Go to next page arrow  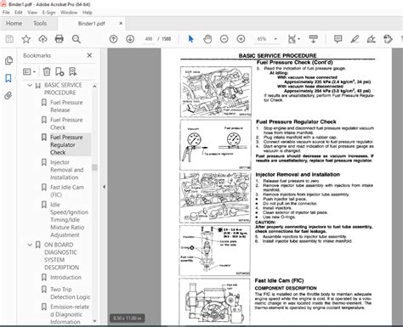[130, 39]
